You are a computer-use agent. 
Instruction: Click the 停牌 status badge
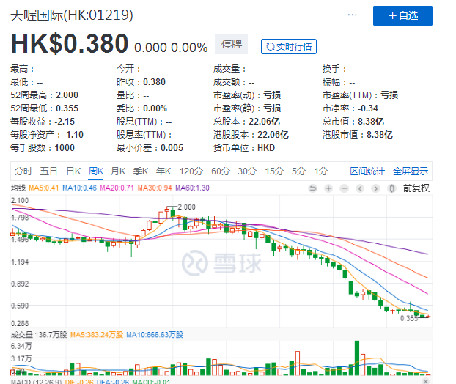click(231, 44)
